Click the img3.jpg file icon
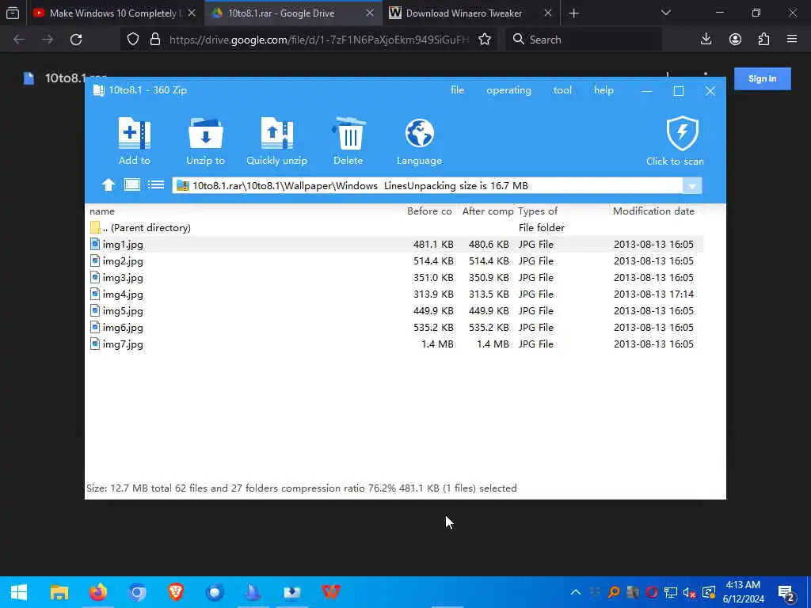The height and width of the screenshot is (608, 811). (95, 277)
